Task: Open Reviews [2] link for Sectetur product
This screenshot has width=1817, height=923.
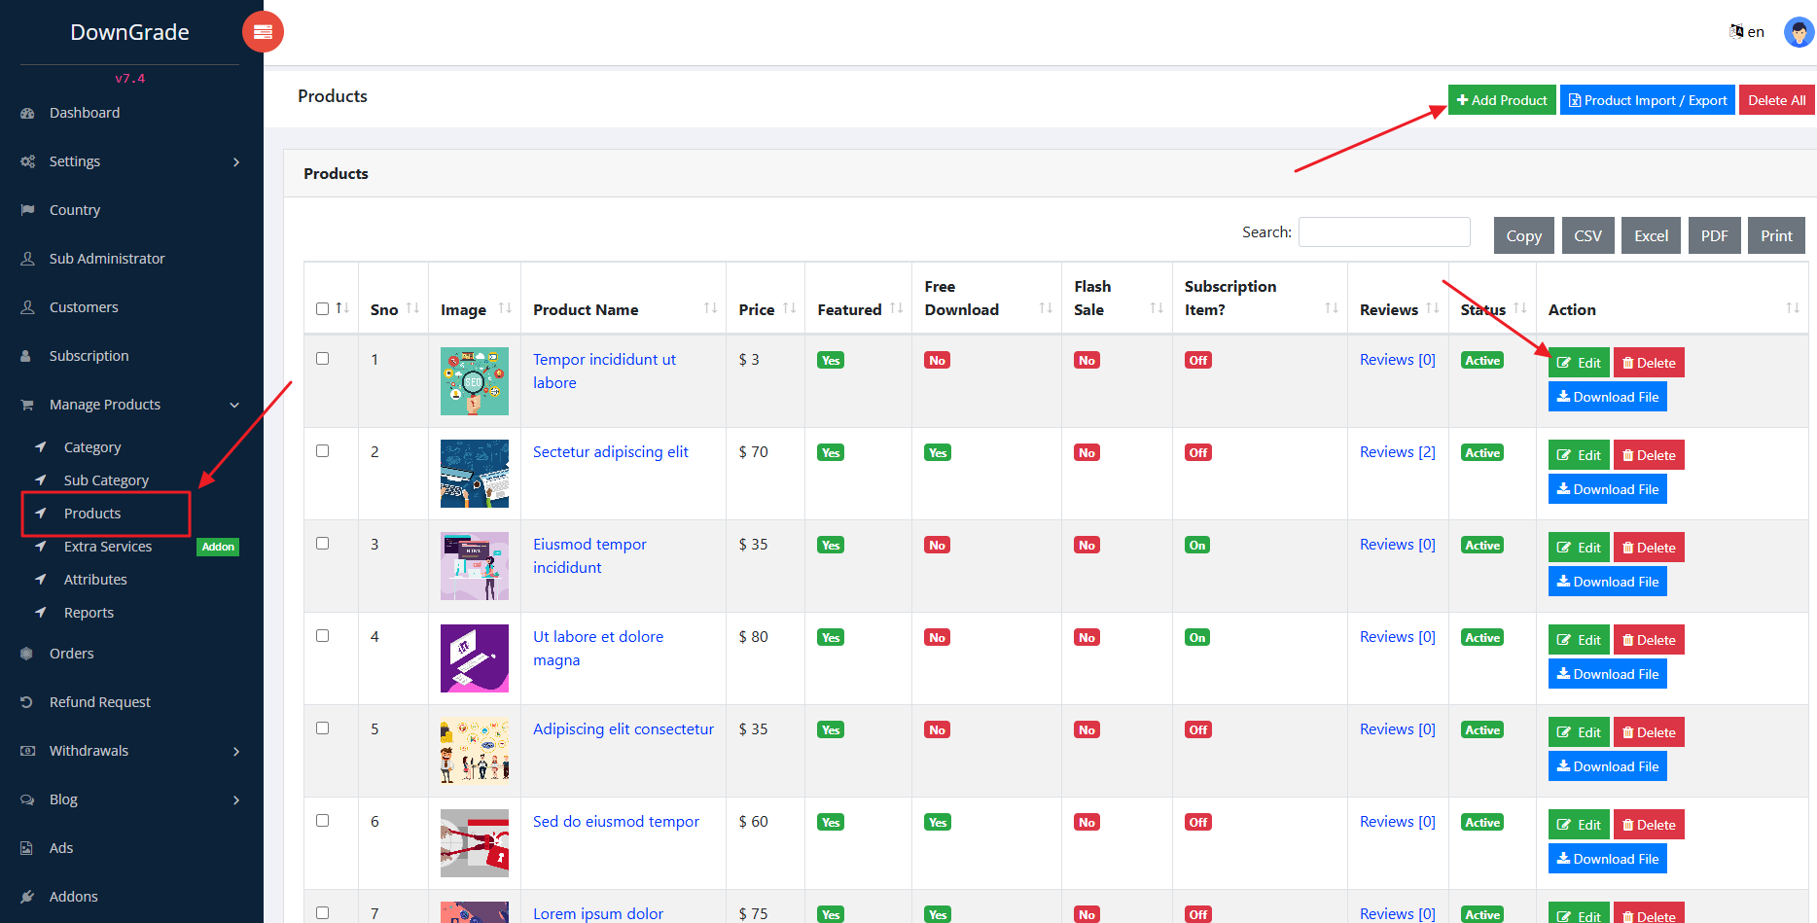Action: [x=1397, y=452]
